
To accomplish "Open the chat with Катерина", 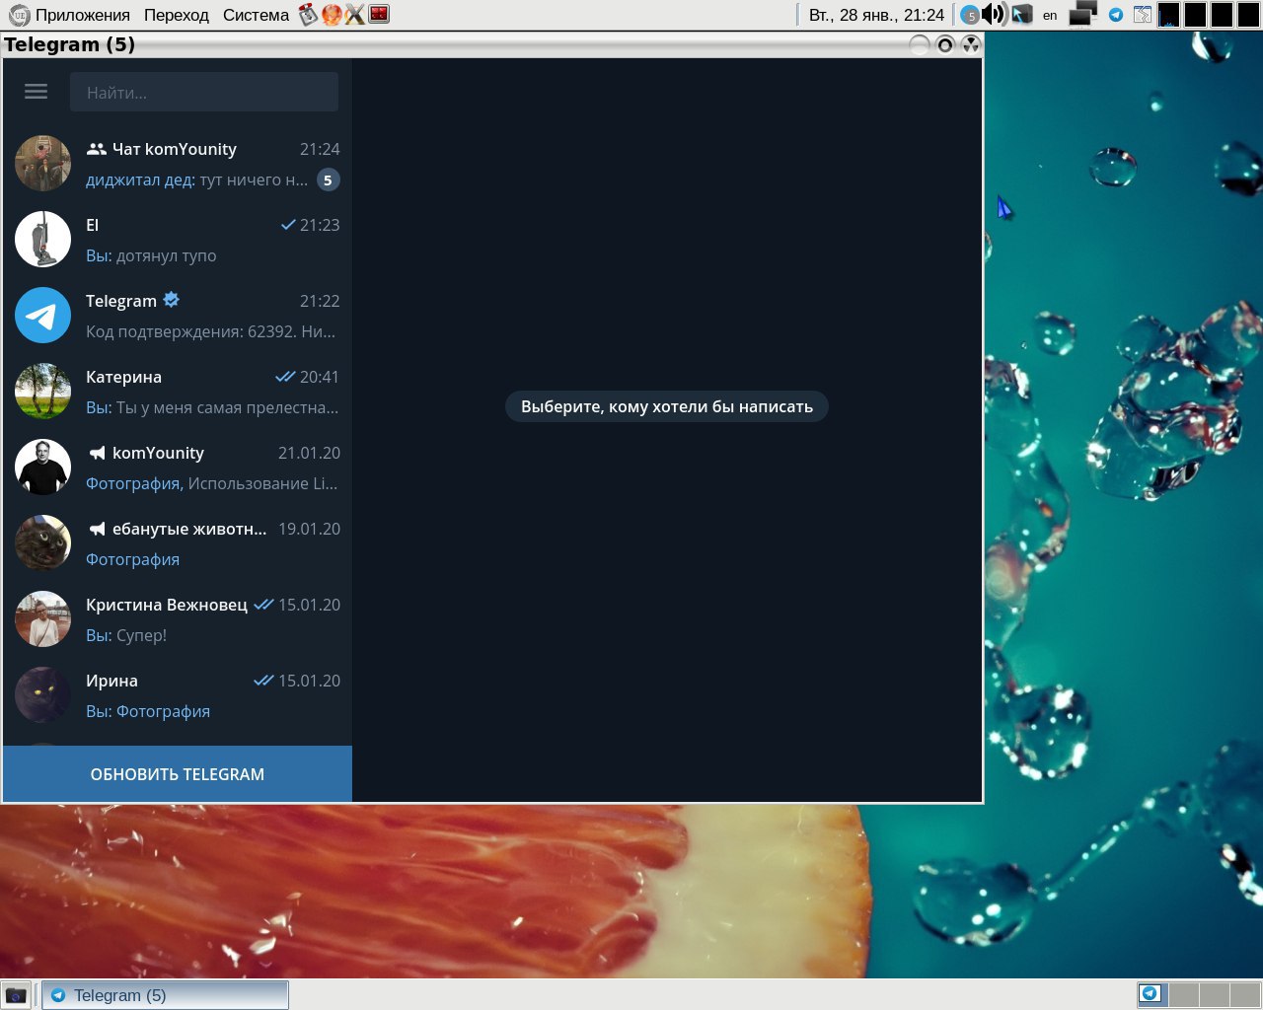I will click(178, 392).
